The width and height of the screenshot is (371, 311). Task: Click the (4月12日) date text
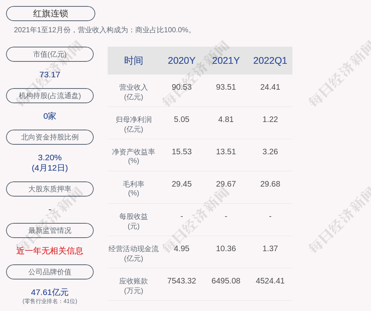[50, 168]
